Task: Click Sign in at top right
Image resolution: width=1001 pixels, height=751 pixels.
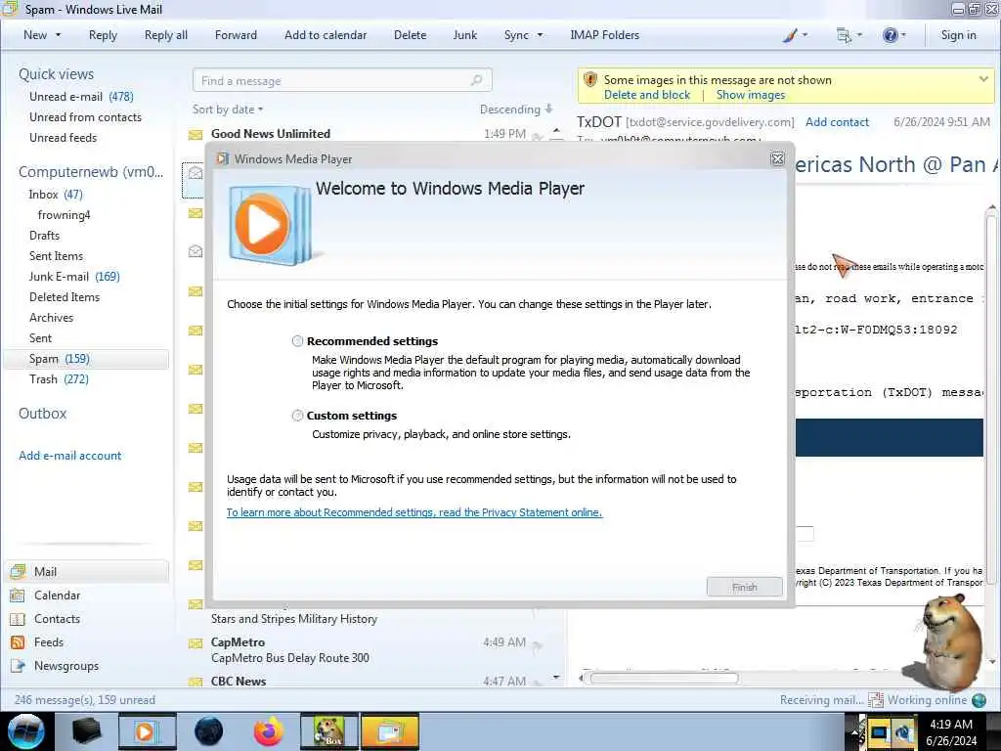Action: pos(958,35)
